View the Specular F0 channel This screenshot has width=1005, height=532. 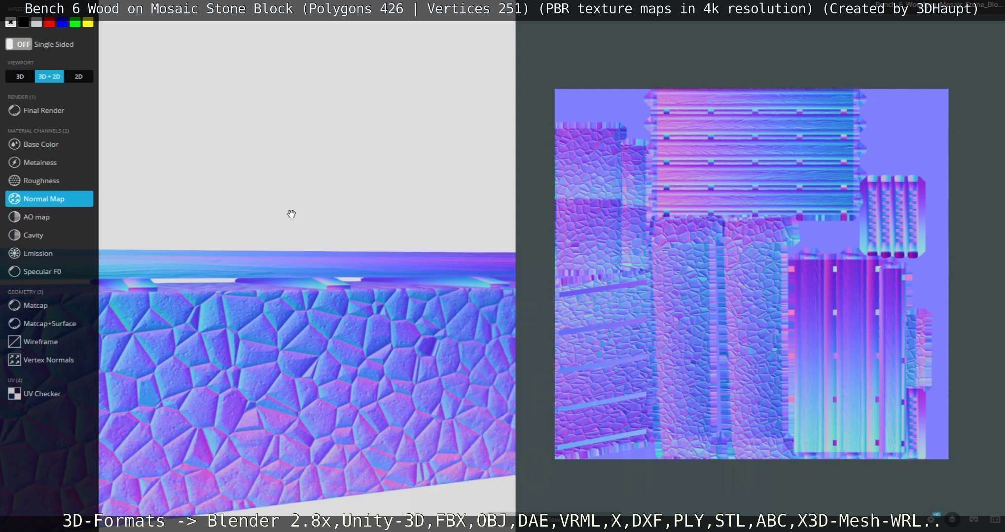(42, 271)
